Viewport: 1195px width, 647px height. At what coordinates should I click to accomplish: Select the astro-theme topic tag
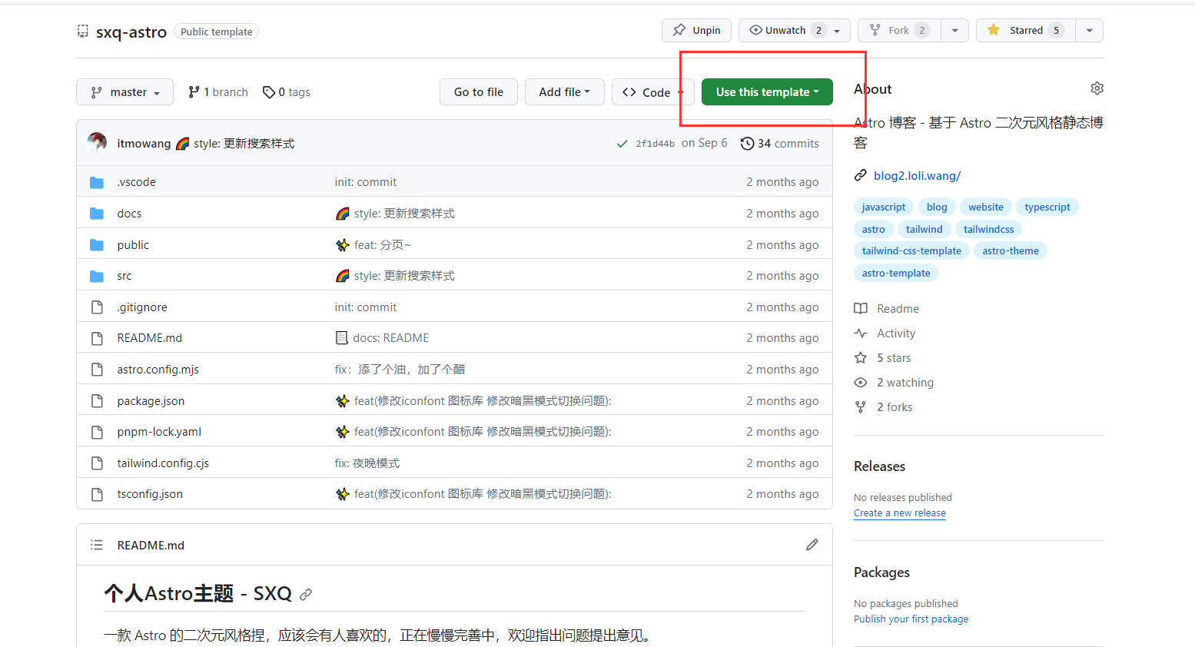[x=1011, y=251]
